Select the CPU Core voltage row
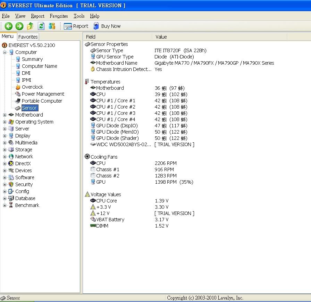Screen dimensions: 311x302 pyautogui.click(x=107, y=201)
